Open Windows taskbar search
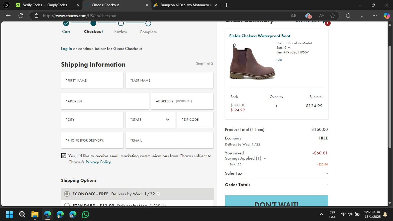This screenshot has width=393, height=221. [x=22, y=214]
